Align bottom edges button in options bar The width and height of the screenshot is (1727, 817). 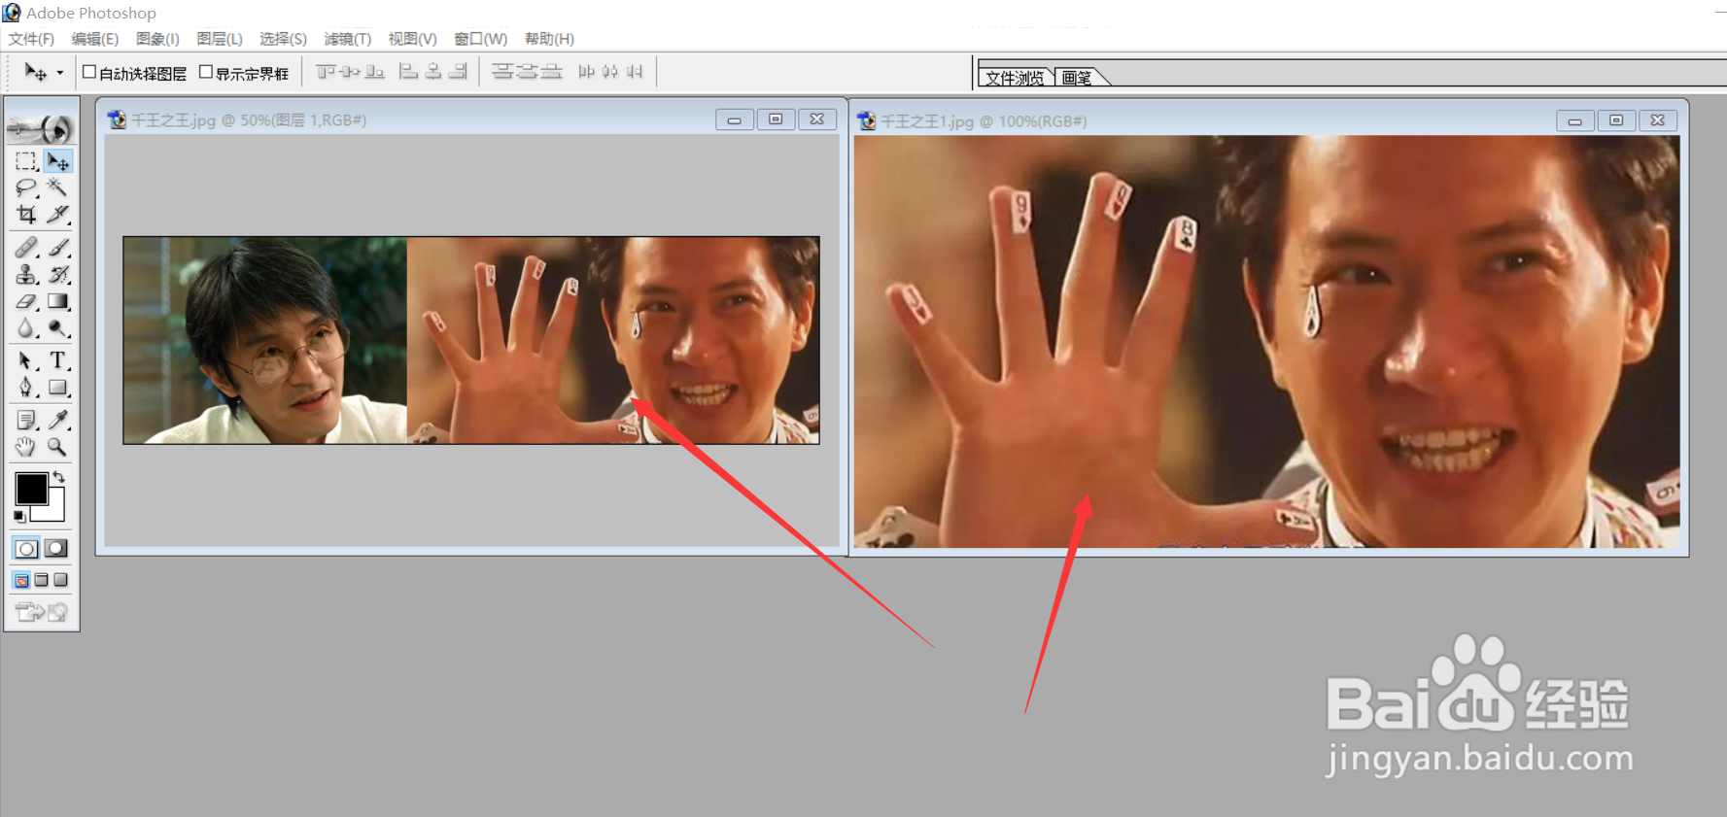pyautogui.click(x=375, y=71)
